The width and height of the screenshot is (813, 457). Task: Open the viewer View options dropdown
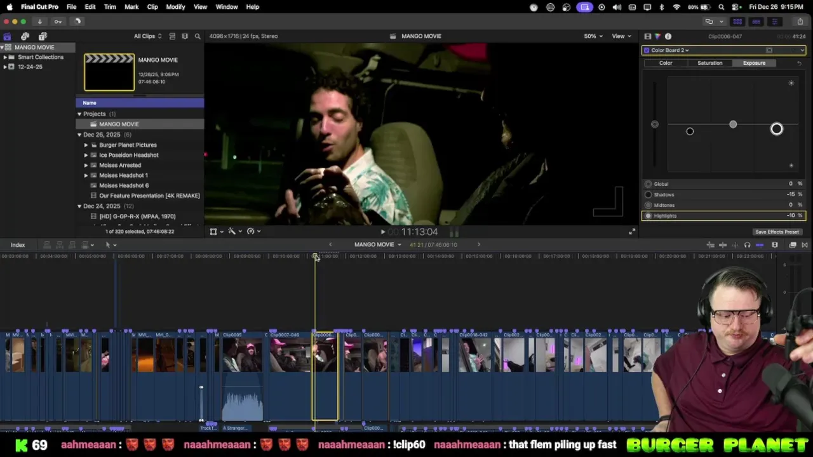coord(621,36)
